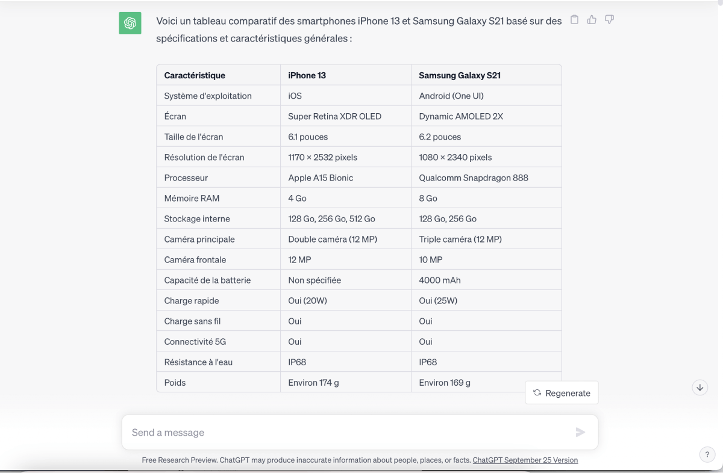Click the Regenerate button

(x=562, y=393)
